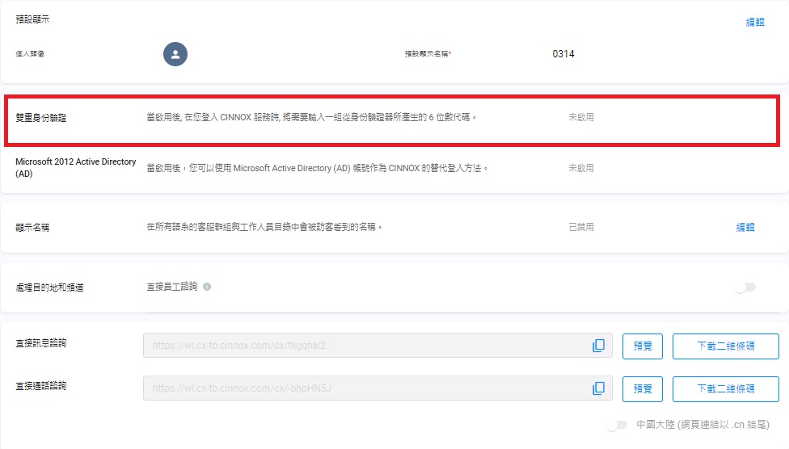Click 預覽 button for direct call enquiry
Viewport: 789px width, 449px height.
coord(643,388)
